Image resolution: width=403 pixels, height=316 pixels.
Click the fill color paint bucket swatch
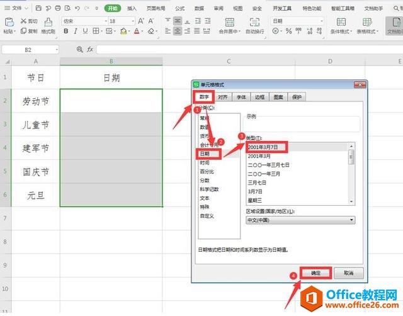coord(123,31)
